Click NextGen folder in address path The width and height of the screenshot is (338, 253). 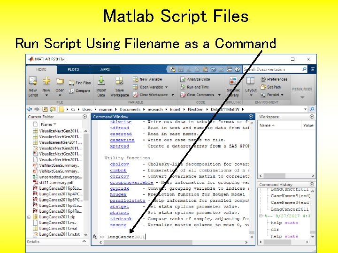195,110
